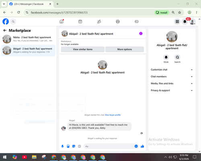Open the Windows Start menu
Screen dimensions: 201x161
tap(5, 157)
